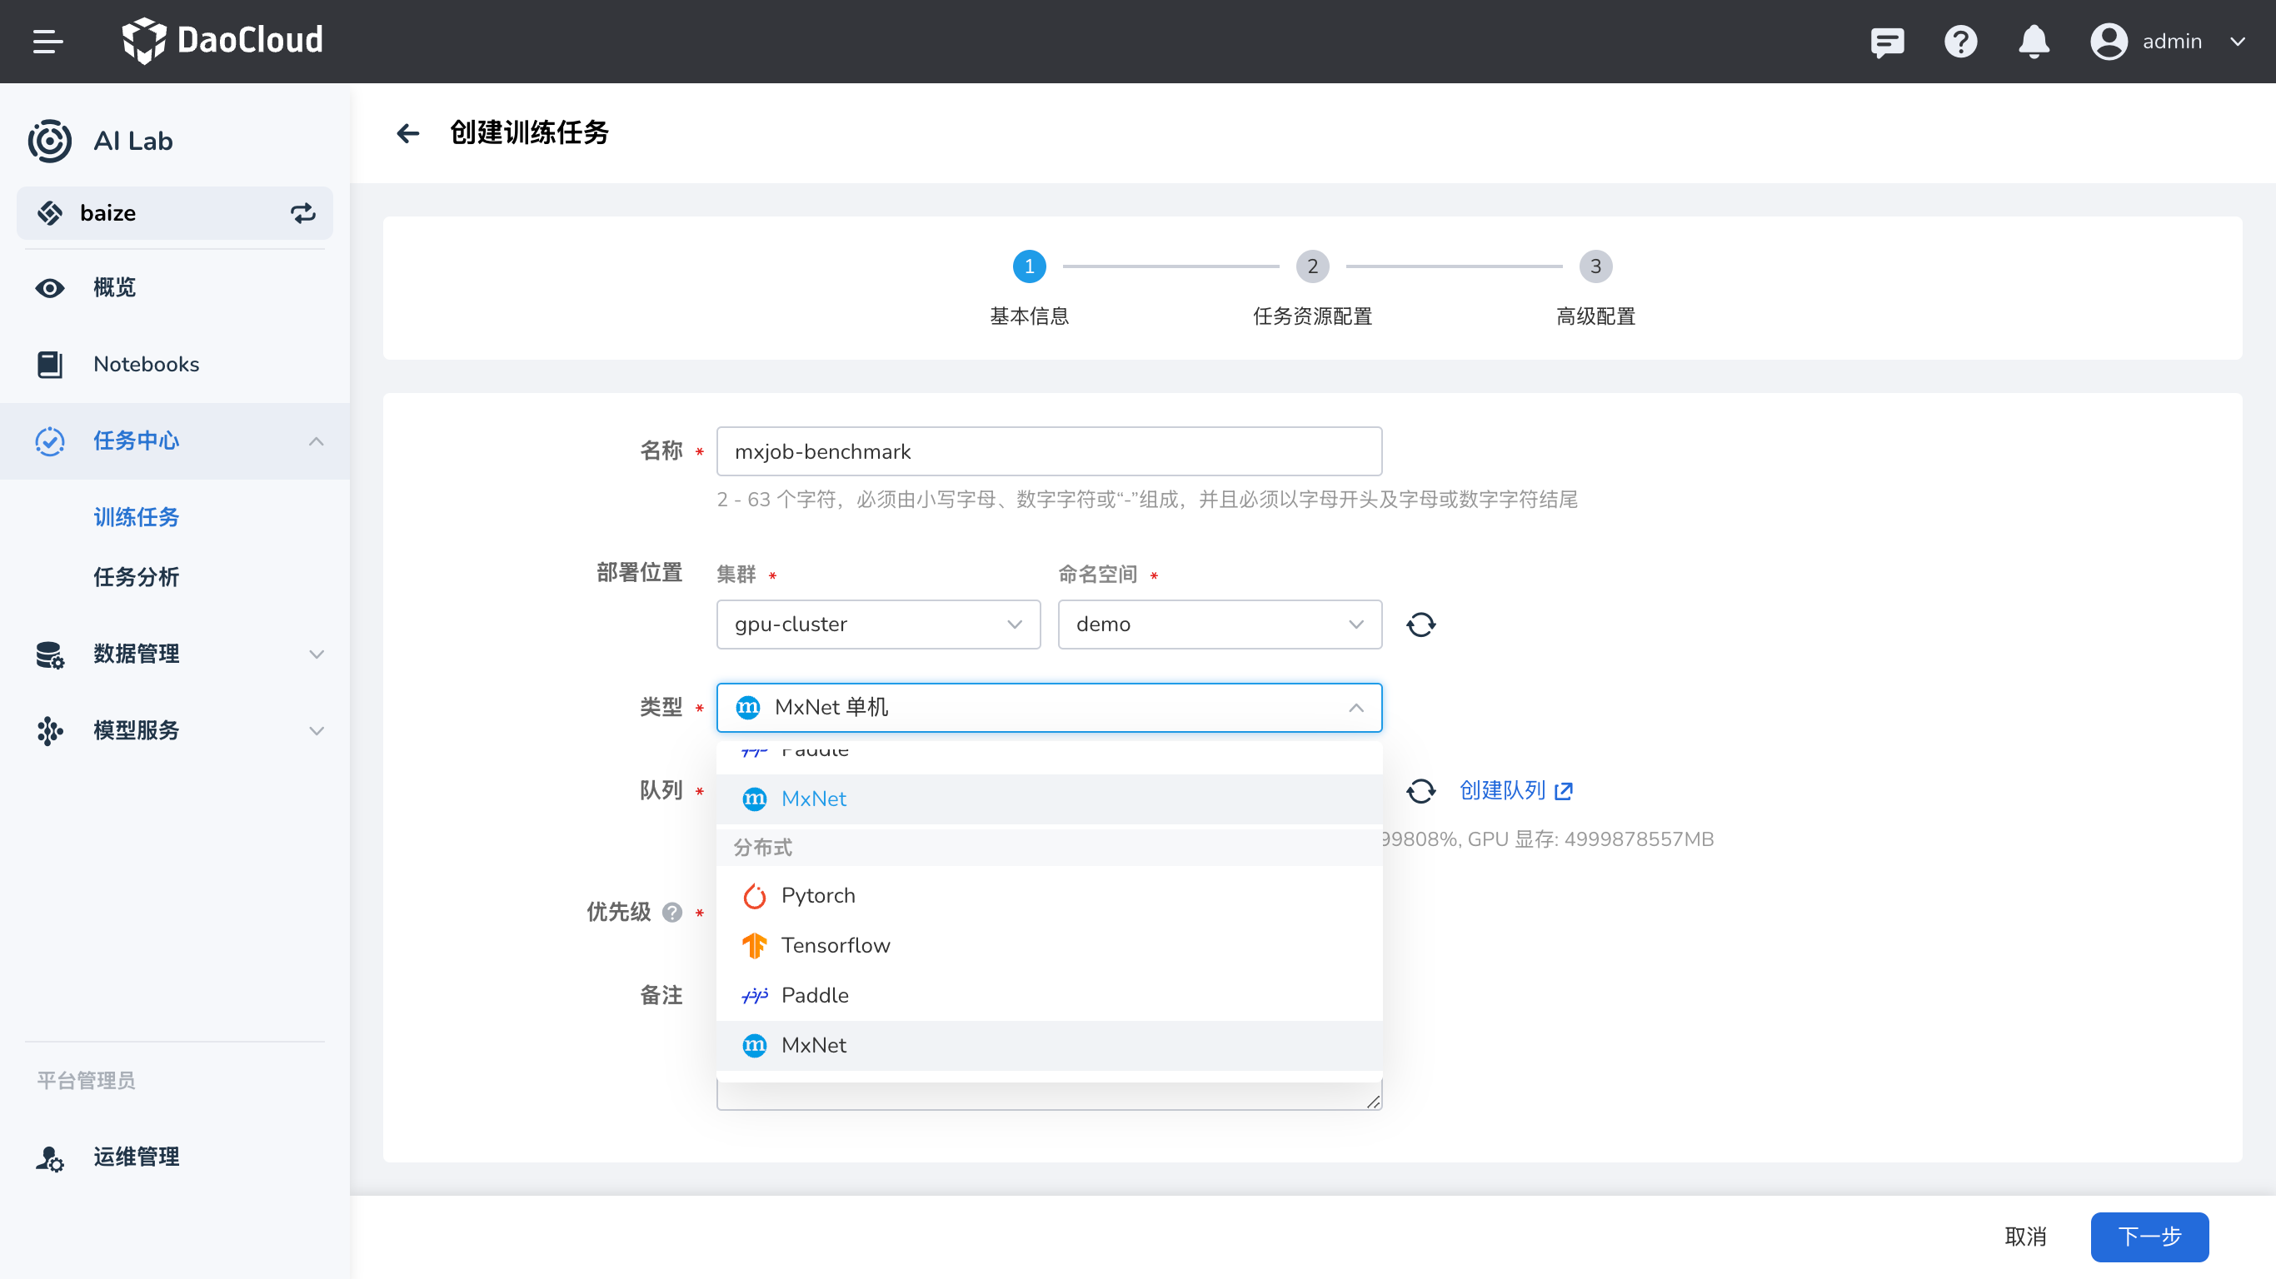This screenshot has height=1279, width=2276.
Task: View notifications via the bell icon
Action: [2033, 41]
